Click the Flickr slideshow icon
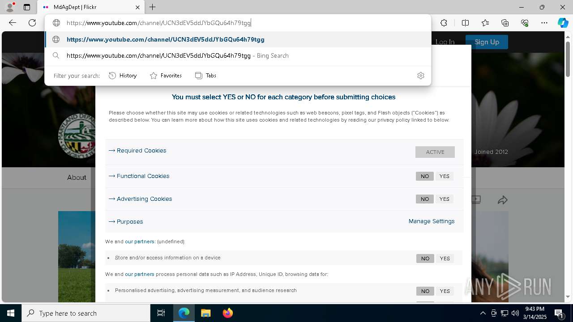The height and width of the screenshot is (322, 573). coord(476,200)
